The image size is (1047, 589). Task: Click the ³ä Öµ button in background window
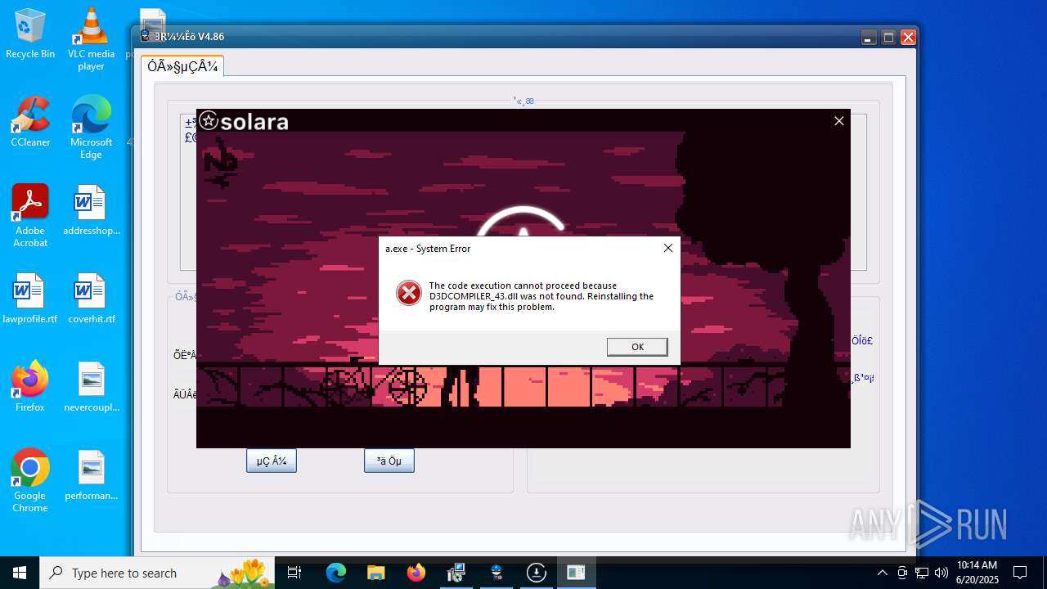point(389,461)
